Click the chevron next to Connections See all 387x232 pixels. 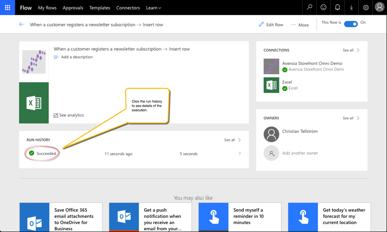point(358,50)
